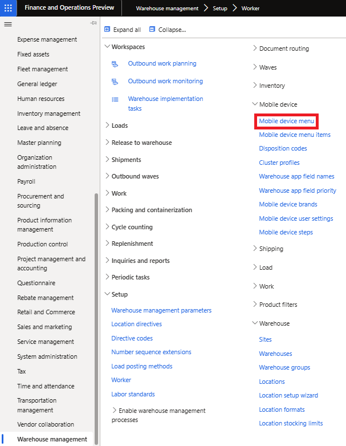
Task: Click the navigation pane scrollbar
Action: tap(96, 319)
